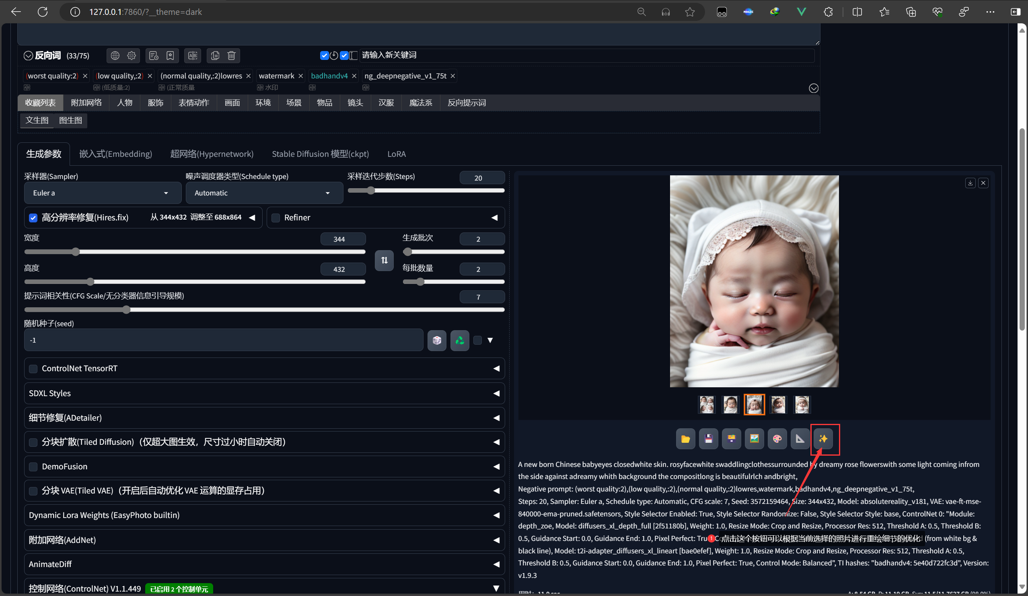
Task: Enable the DemoFusion checkbox
Action: pyautogui.click(x=33, y=467)
